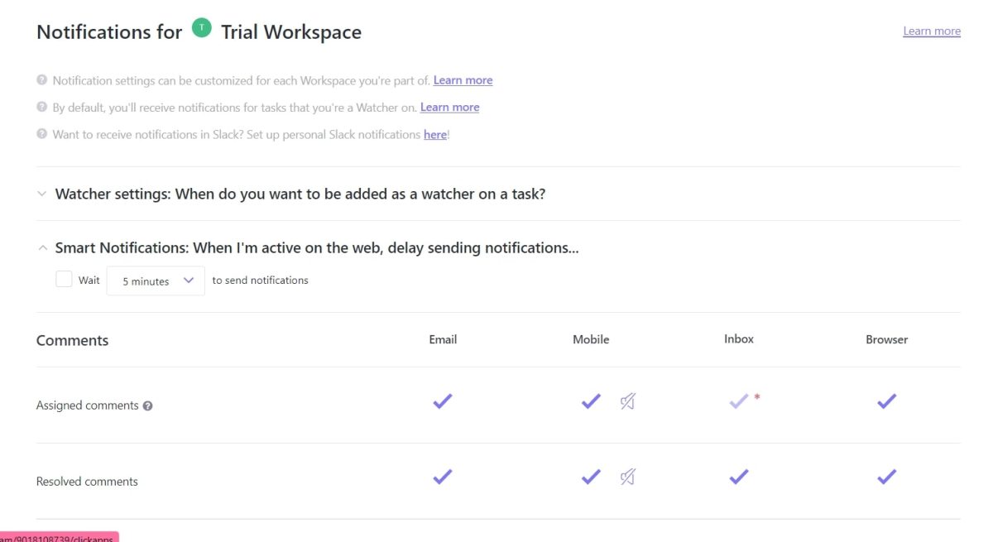Click Learn more about Watcher notifications
Image resolution: width=993 pixels, height=542 pixels.
tap(449, 108)
